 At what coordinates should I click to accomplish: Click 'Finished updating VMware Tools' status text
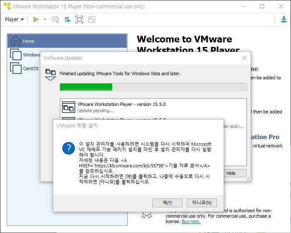(x=120, y=74)
